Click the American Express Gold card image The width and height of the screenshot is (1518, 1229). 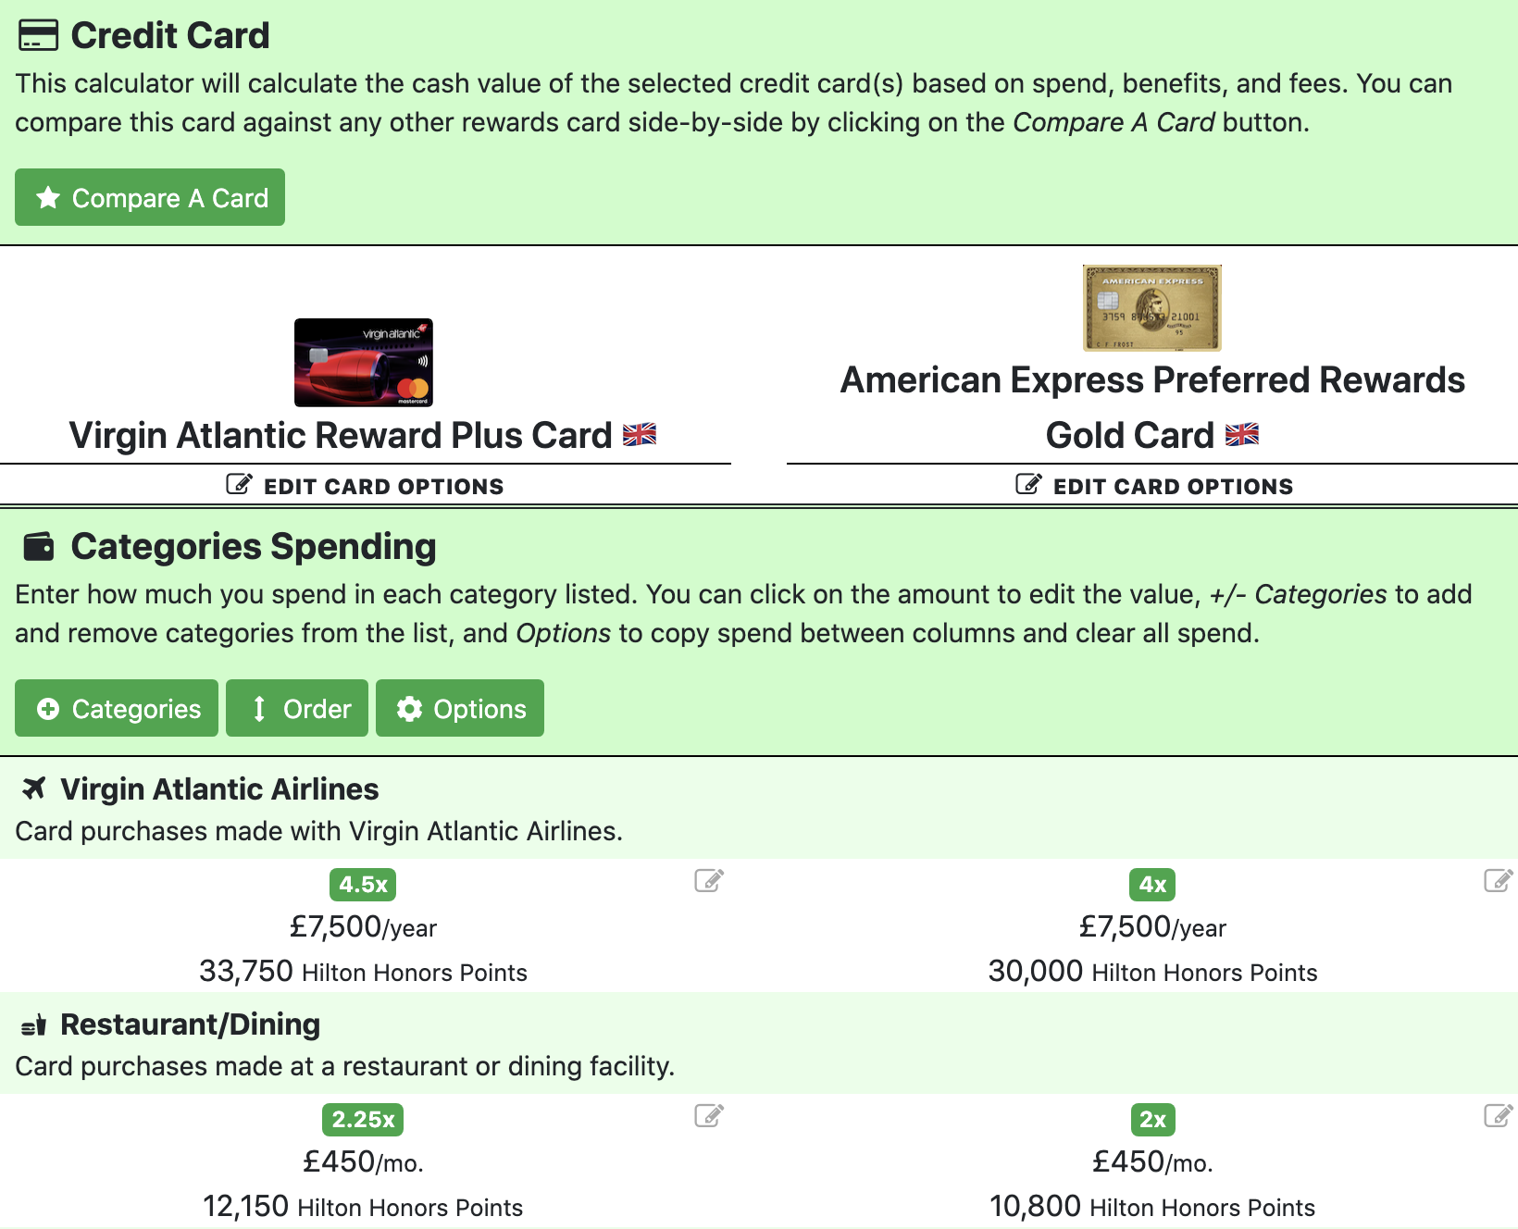[1152, 308]
